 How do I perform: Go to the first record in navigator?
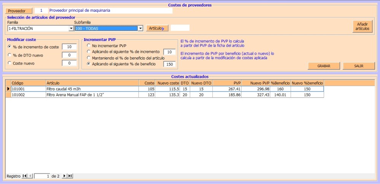tap(24, 176)
